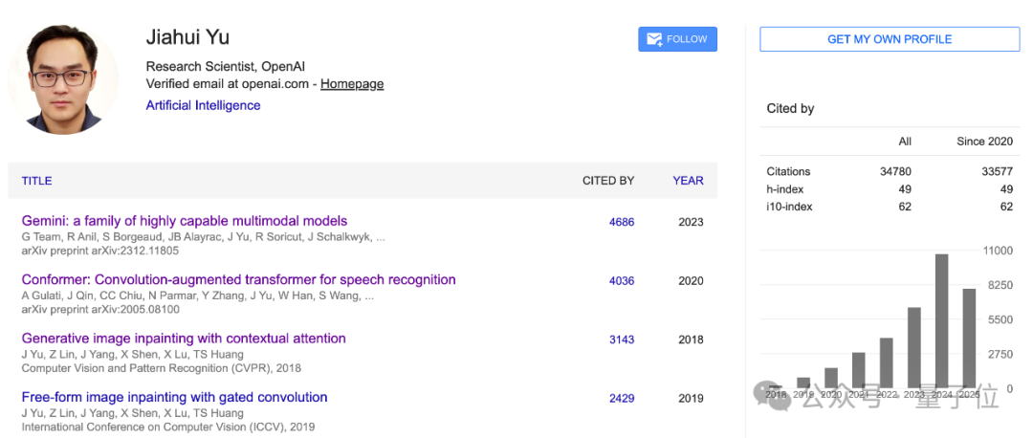Sort publications by the Year column header
Screen dimensions: 1033x438
click(688, 181)
